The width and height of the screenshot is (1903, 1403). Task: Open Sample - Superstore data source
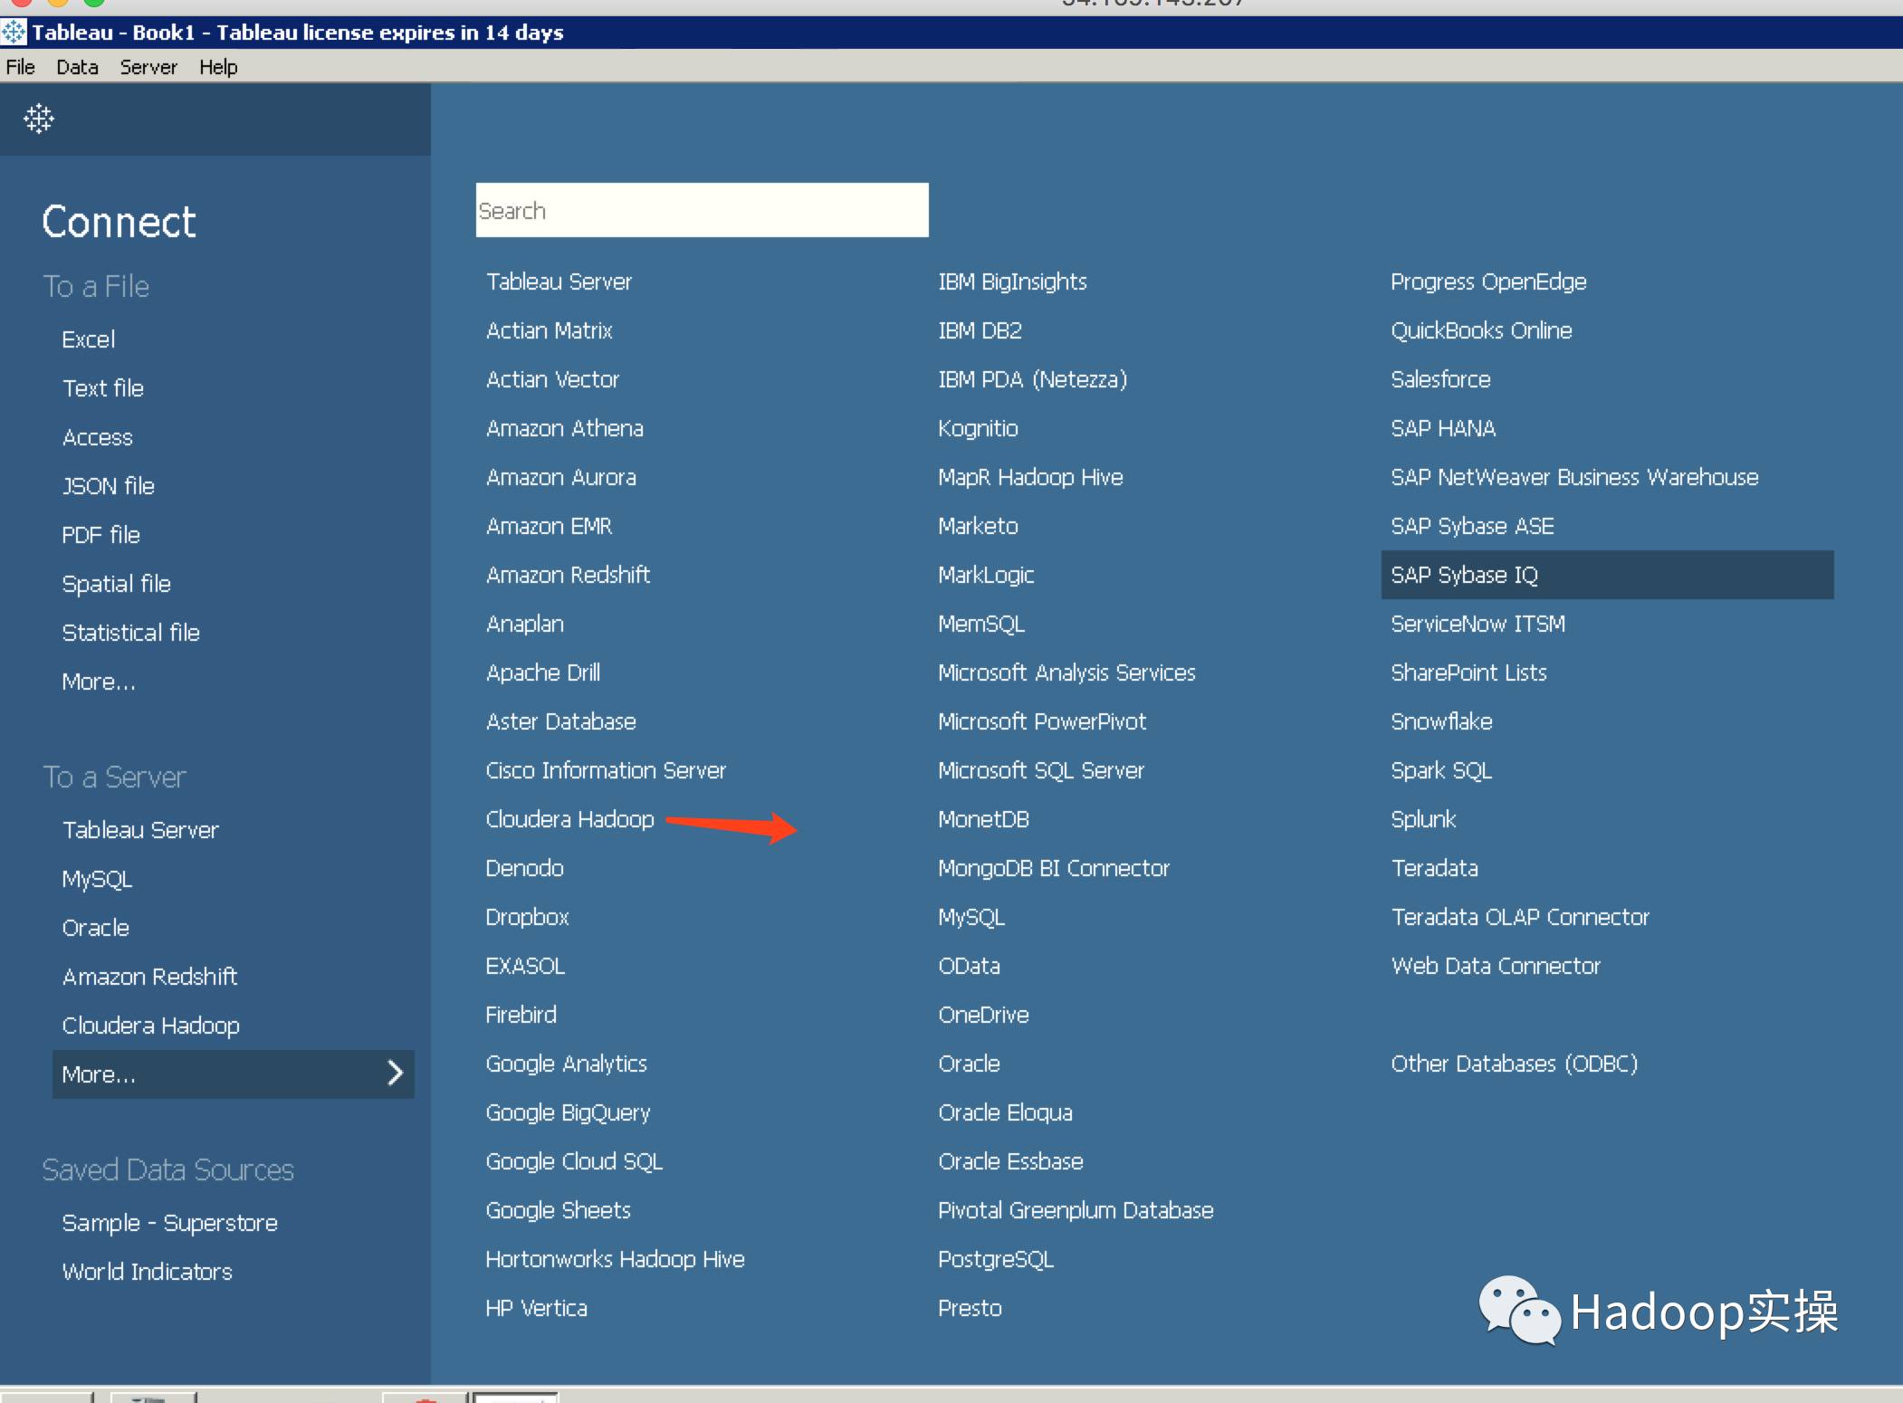tap(170, 1223)
